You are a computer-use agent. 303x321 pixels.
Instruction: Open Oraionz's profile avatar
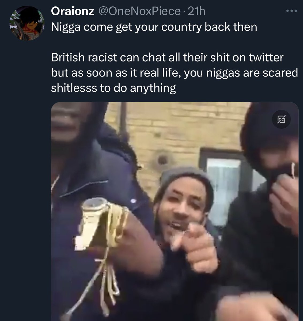(x=27, y=23)
